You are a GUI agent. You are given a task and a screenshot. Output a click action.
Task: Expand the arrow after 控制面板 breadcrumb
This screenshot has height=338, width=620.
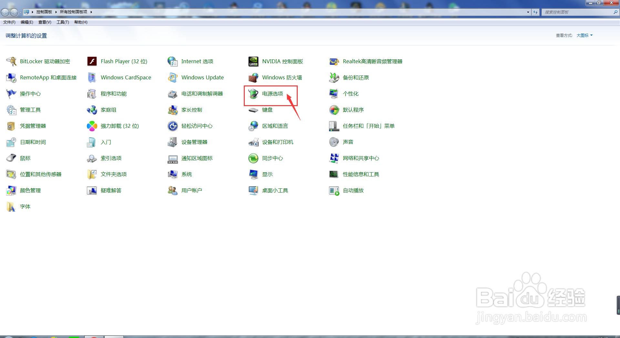pyautogui.click(x=56, y=12)
